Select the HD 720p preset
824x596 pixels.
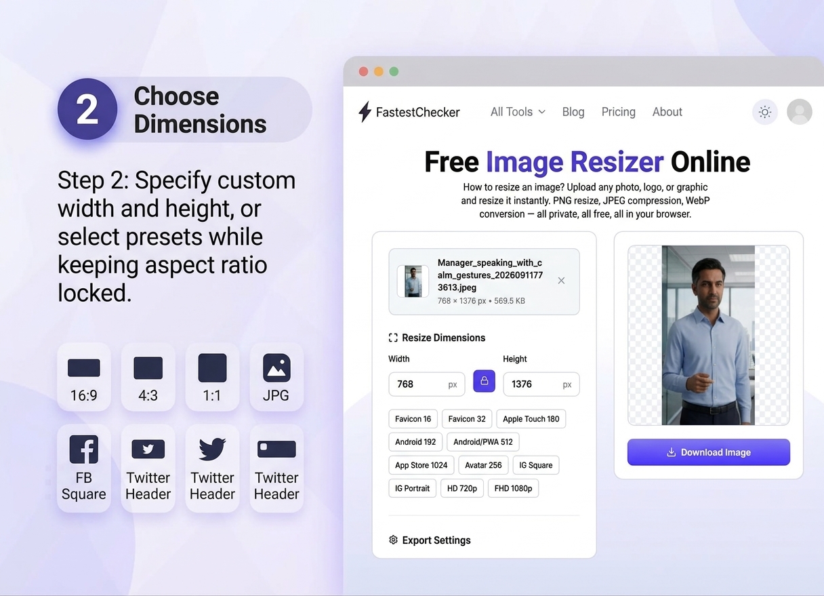point(462,488)
